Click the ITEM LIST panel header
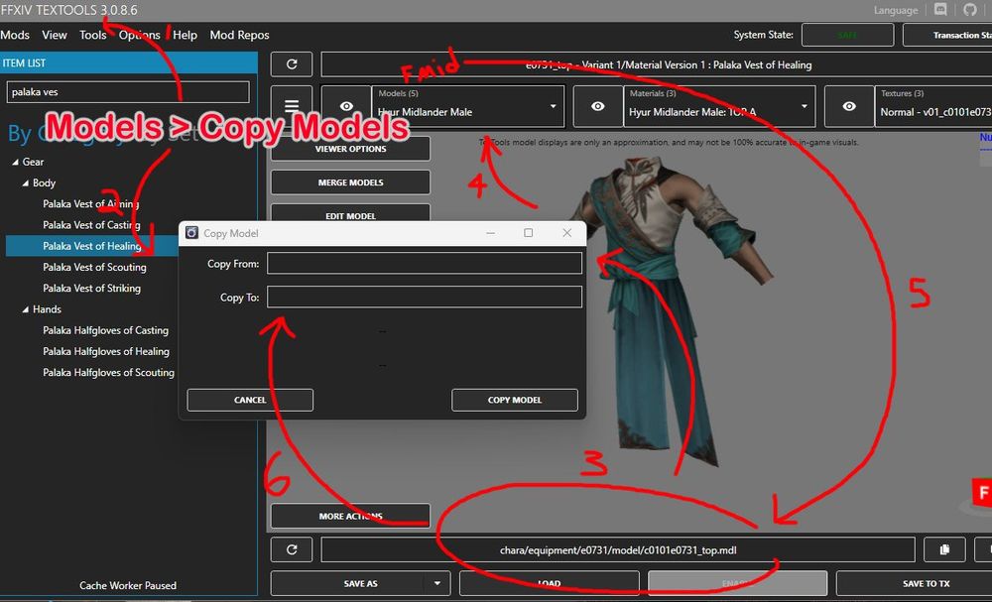 [x=129, y=62]
